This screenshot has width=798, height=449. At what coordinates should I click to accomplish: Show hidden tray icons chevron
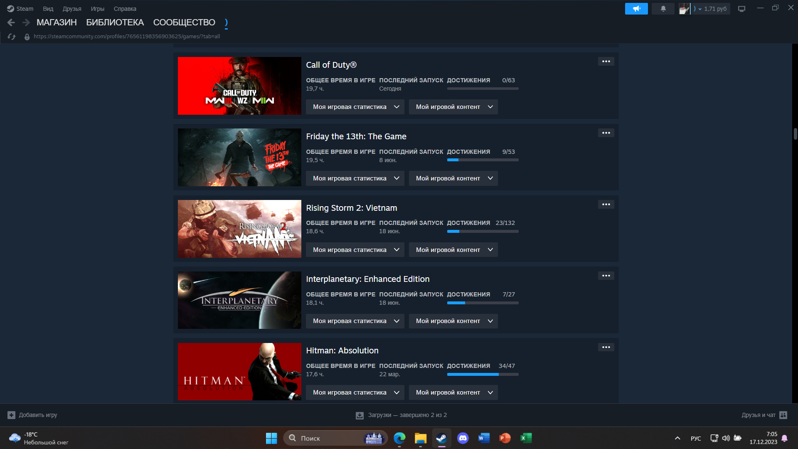tap(677, 438)
